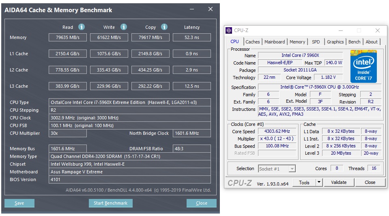
Task: Click the Cores value 8 in CPU-Z
Action: click(x=337, y=168)
